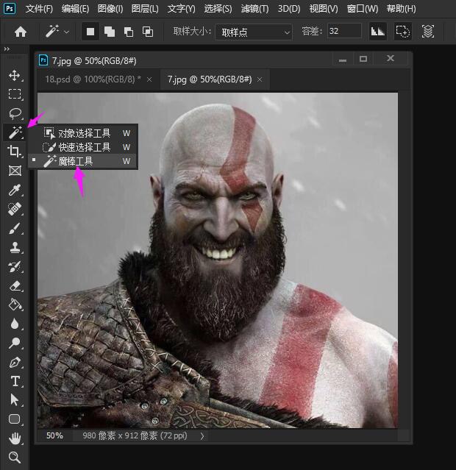This screenshot has width=456, height=470.
Task: Select the Crop tool
Action: pyautogui.click(x=15, y=151)
